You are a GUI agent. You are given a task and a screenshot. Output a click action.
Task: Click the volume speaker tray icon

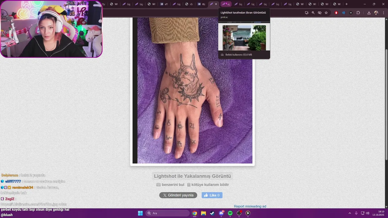pyautogui.click(x=368, y=213)
